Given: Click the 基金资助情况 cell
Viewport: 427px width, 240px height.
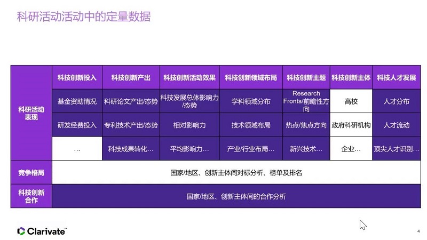Looking at the screenshot, I should pyautogui.click(x=77, y=101).
